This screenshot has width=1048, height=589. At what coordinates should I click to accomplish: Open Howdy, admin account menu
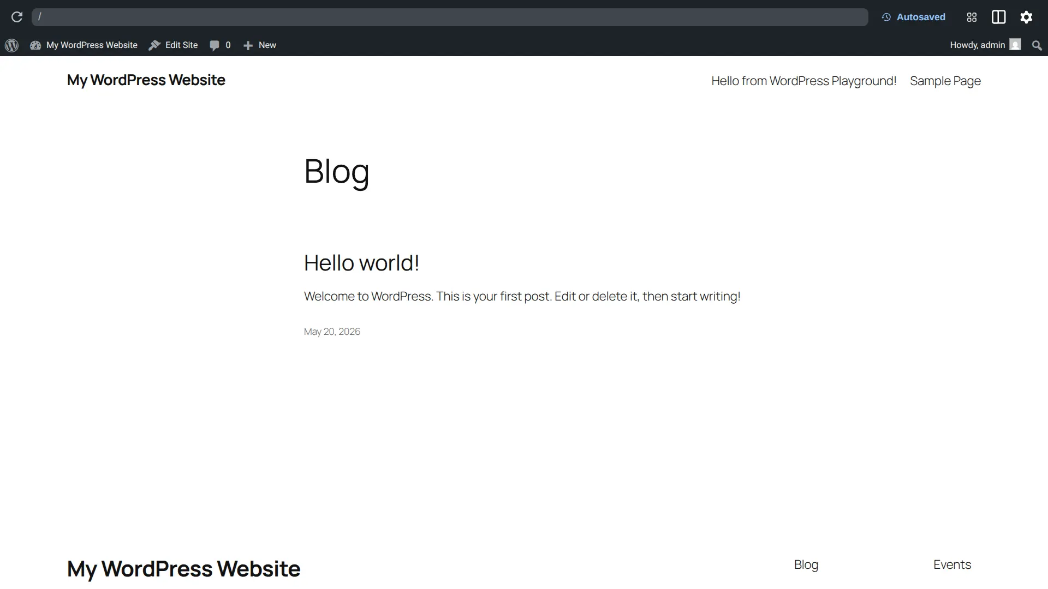[985, 45]
